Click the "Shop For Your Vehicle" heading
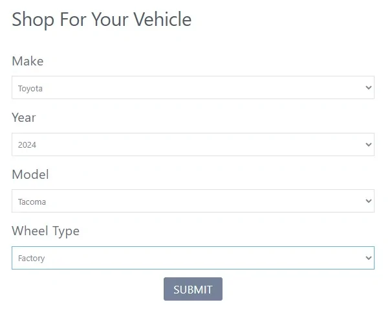This screenshot has height=311, width=392. tap(102, 19)
